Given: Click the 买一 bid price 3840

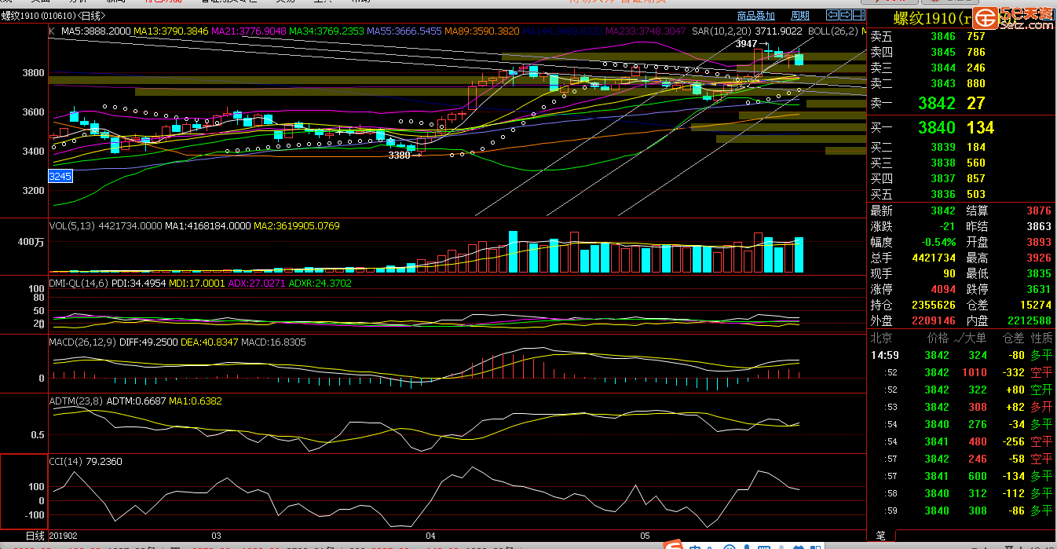Looking at the screenshot, I should (937, 127).
